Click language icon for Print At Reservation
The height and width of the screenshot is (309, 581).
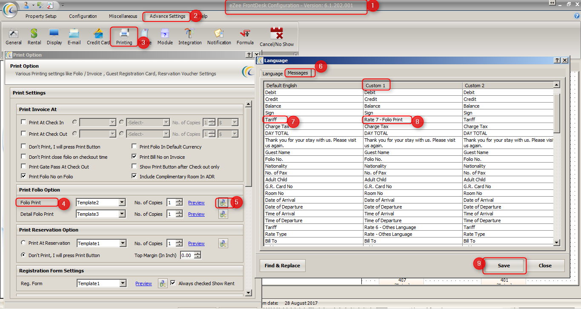[223, 243]
